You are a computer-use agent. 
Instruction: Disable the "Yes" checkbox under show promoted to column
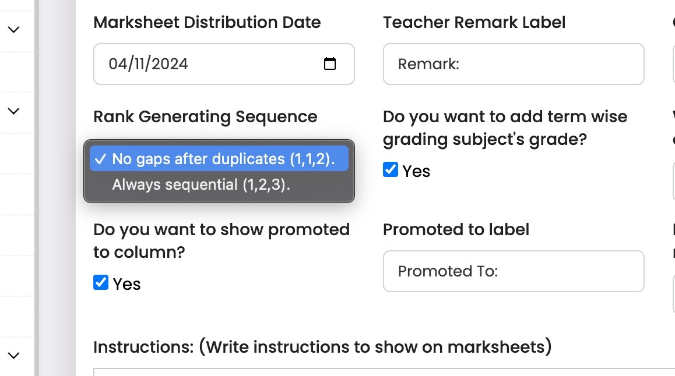click(100, 282)
